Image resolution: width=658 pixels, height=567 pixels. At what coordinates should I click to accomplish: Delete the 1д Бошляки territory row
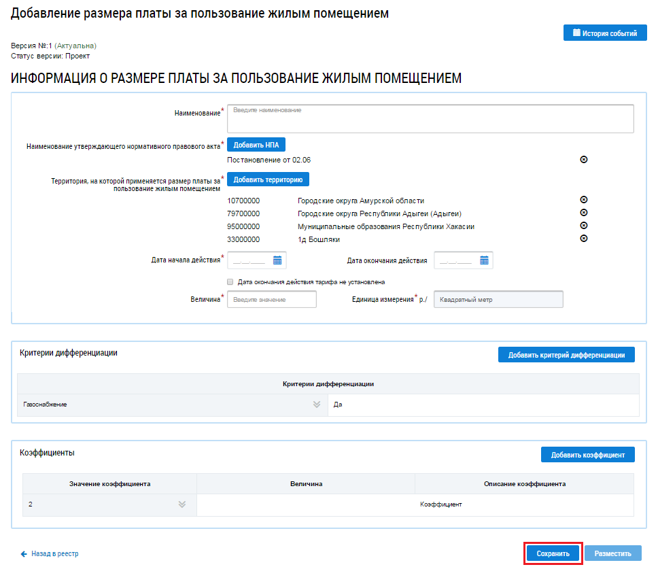click(583, 239)
